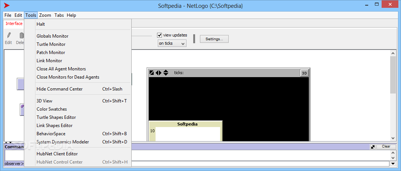Open System Dynamics Modeler

point(78,142)
